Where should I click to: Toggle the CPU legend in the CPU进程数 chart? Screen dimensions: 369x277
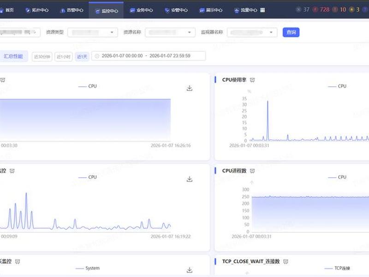click(x=337, y=177)
